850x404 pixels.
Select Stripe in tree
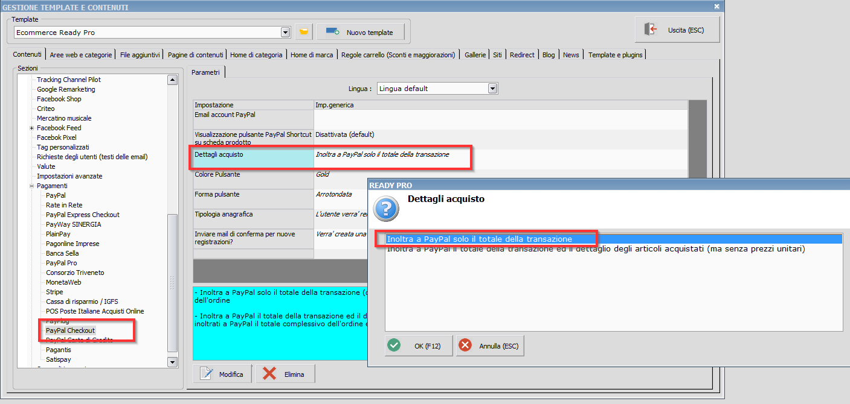point(54,292)
